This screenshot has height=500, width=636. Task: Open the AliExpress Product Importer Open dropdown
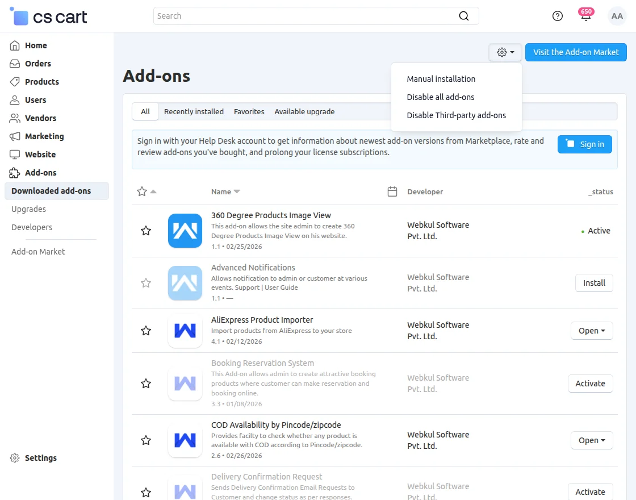591,331
